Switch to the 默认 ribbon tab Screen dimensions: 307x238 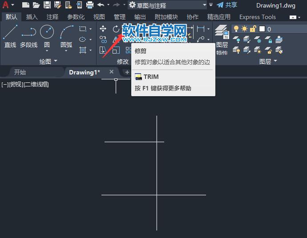[12, 17]
